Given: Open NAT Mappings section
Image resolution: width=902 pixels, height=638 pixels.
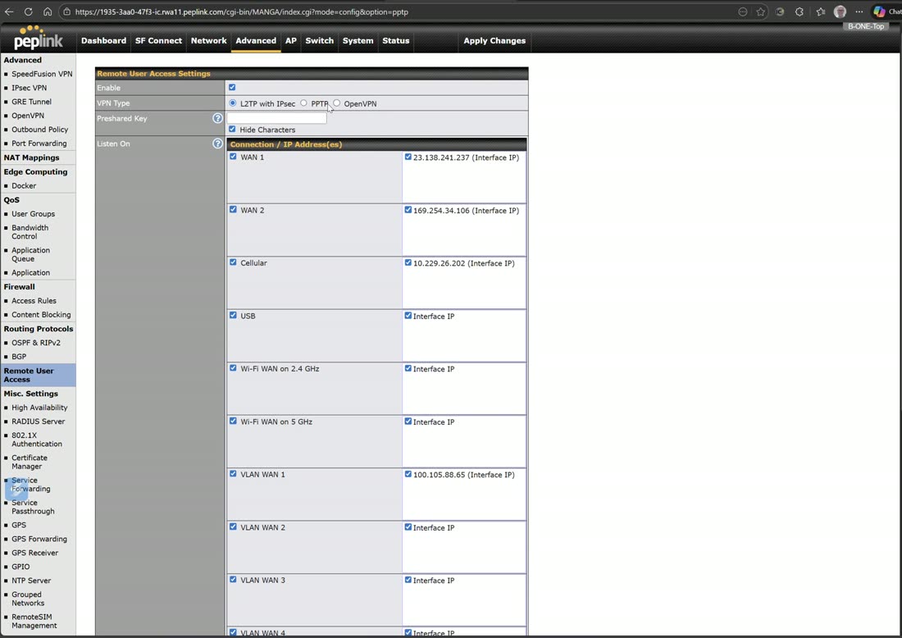Looking at the screenshot, I should [x=32, y=157].
